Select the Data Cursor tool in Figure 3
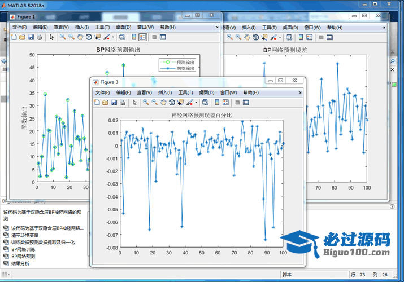This screenshot has width=404, height=282. pyautogui.click(x=180, y=103)
